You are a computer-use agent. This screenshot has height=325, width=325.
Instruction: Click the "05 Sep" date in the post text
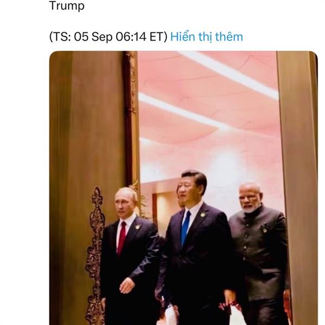click(94, 37)
